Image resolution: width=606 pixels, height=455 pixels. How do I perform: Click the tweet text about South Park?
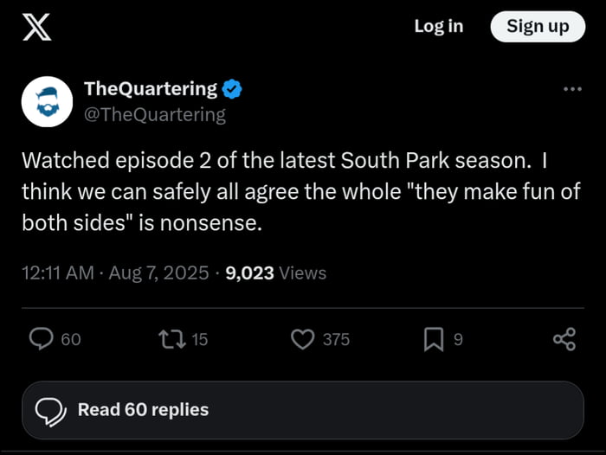(300, 191)
